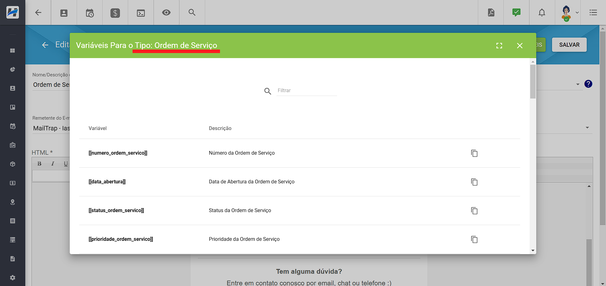
Task: Select the [[prioridade_ordem_servico]] text
Action: 121,239
